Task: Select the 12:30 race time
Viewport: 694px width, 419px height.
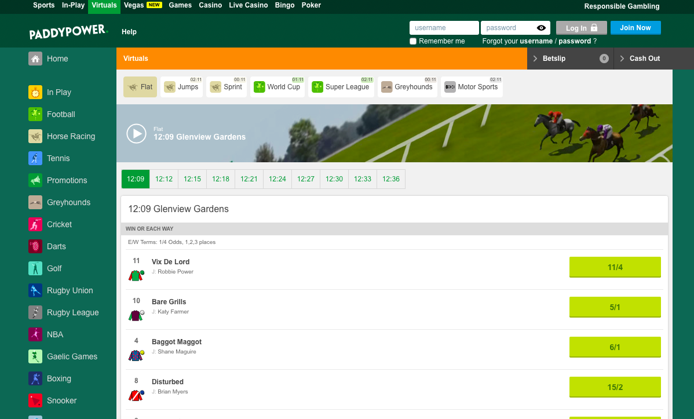Action: pos(334,179)
